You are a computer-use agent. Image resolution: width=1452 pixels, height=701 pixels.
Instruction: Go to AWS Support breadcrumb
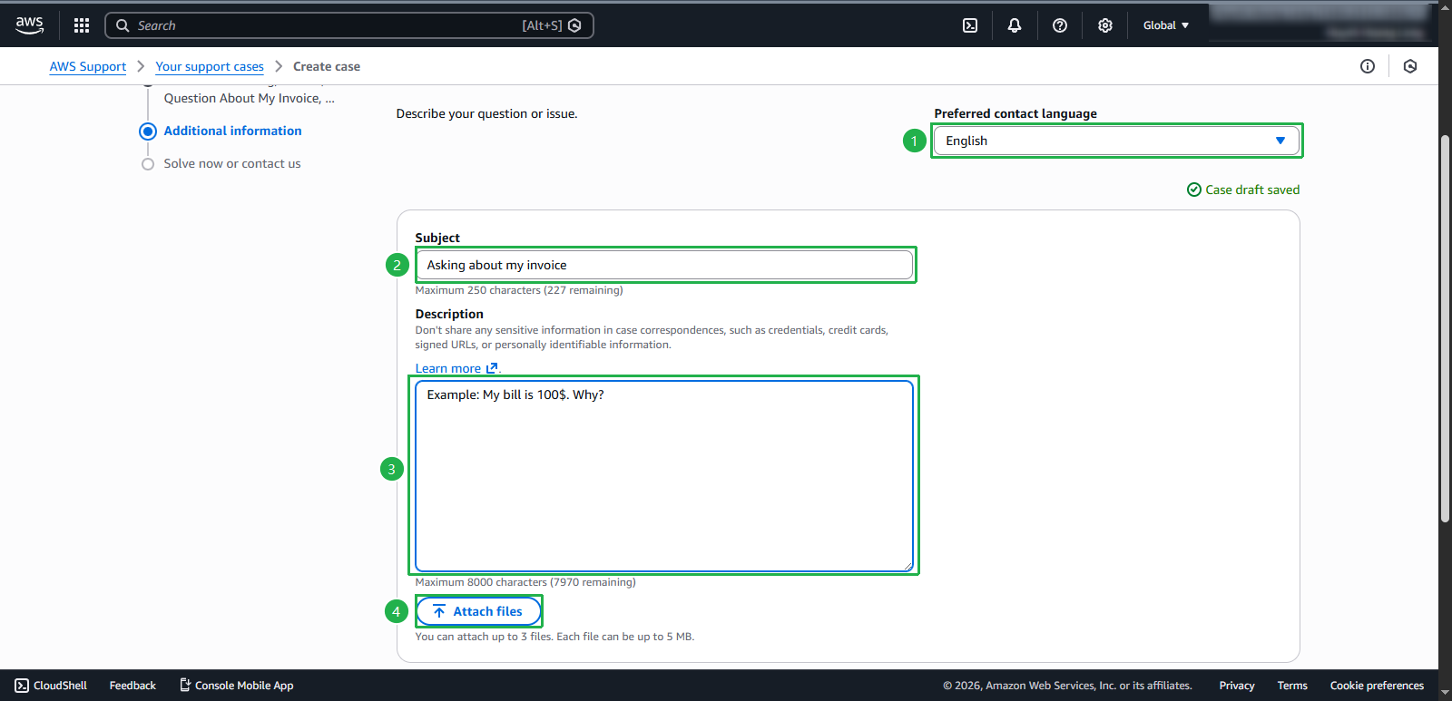click(x=88, y=66)
